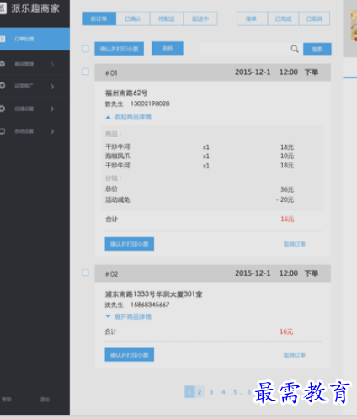Click the triangle icon before 收起商品详情
Viewport: 357px width, 419px height.
(108, 117)
